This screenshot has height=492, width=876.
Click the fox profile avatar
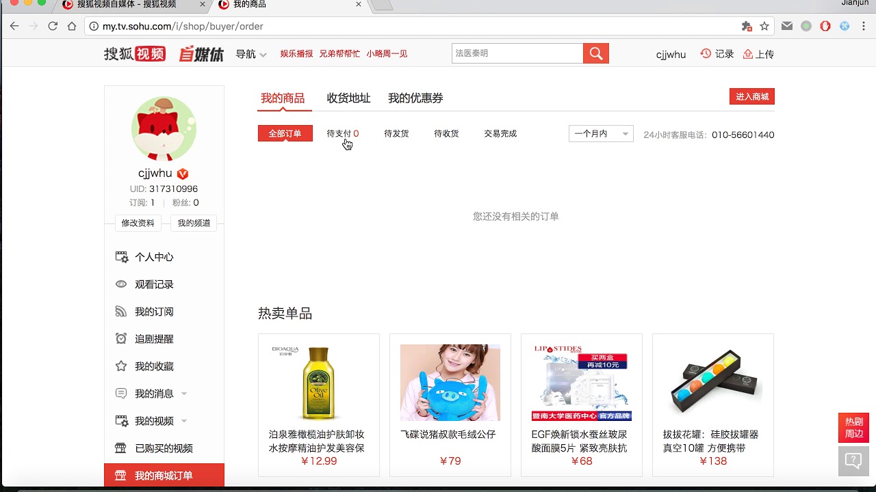click(164, 129)
